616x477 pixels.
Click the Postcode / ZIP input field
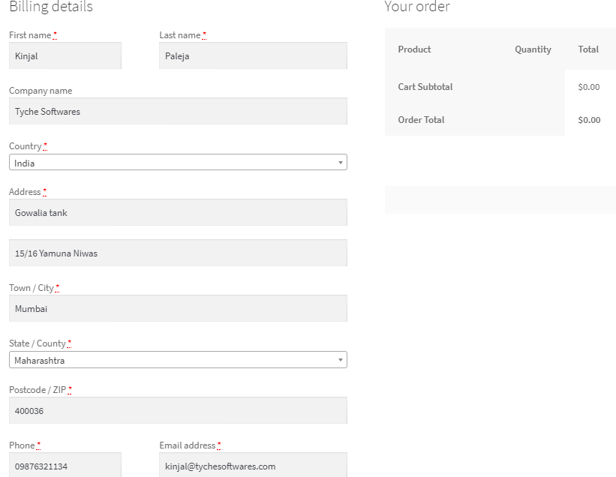click(178, 410)
